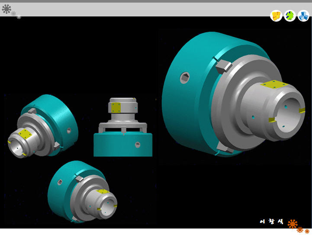Select the front-view chuck render in center
Screen dimensions: 312x235
(123, 127)
